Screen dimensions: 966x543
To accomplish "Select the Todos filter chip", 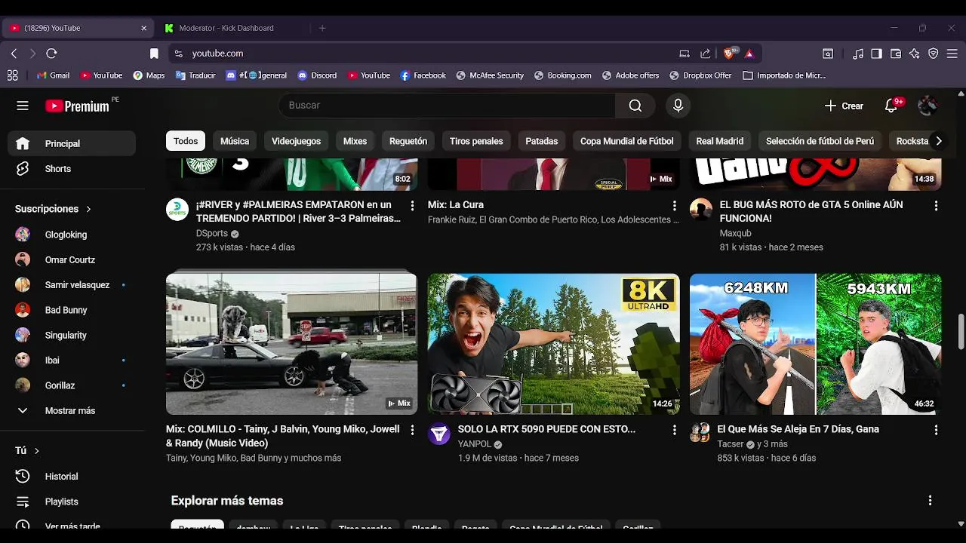I will [x=186, y=141].
